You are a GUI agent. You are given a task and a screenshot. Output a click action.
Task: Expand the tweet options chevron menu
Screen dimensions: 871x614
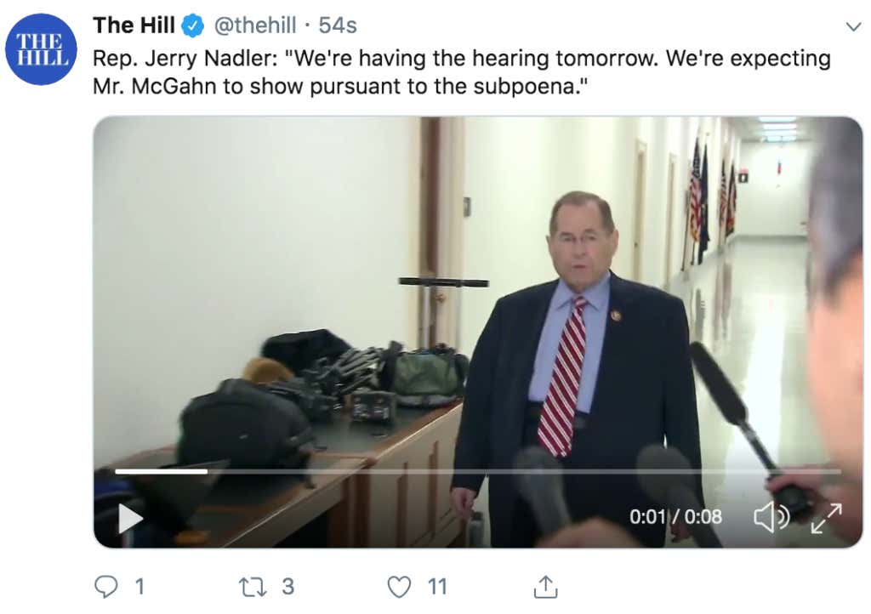coord(853,26)
